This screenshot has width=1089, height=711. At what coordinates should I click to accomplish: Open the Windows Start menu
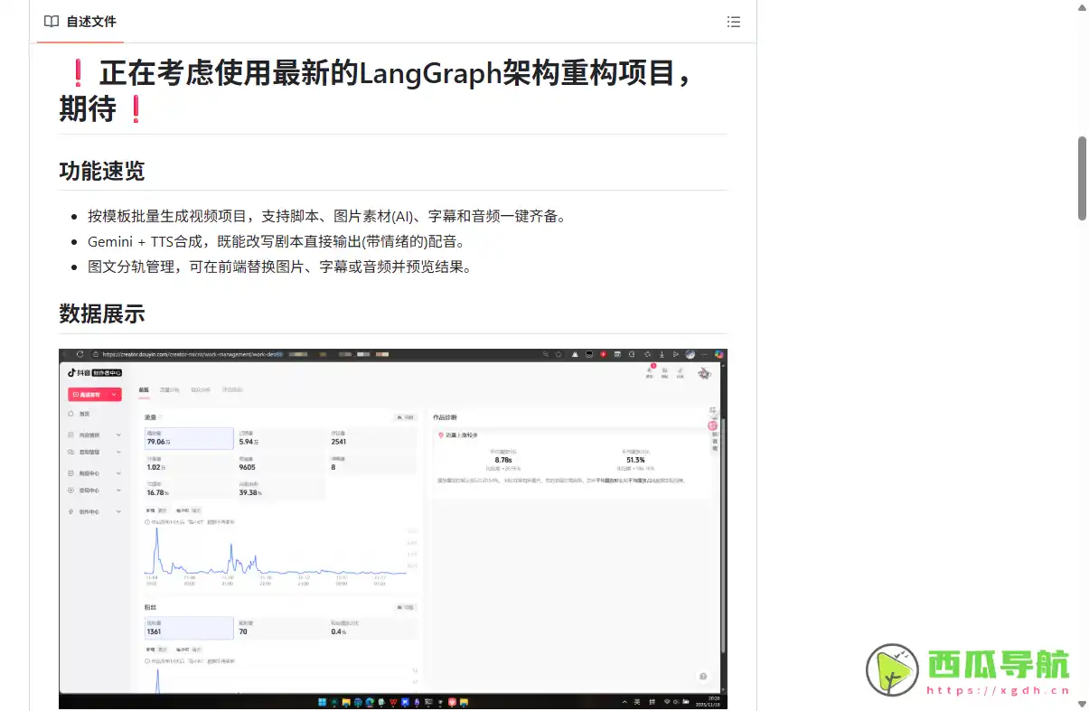(x=322, y=702)
